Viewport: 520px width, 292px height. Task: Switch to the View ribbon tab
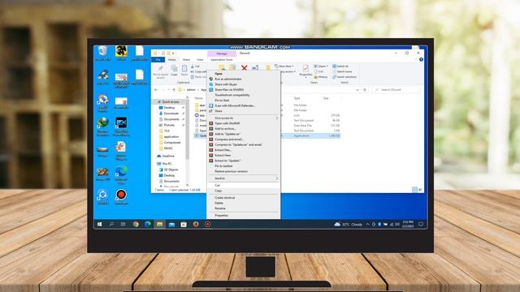[200, 59]
